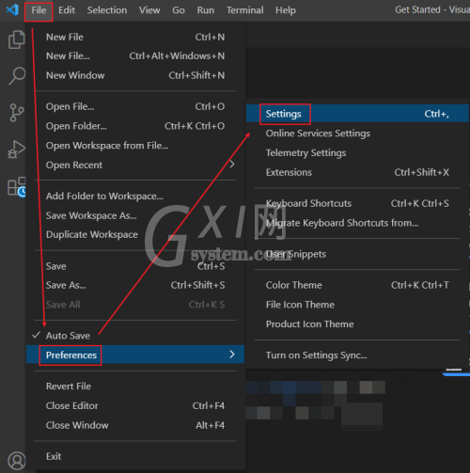Toggle the Auto Save option

click(135, 336)
